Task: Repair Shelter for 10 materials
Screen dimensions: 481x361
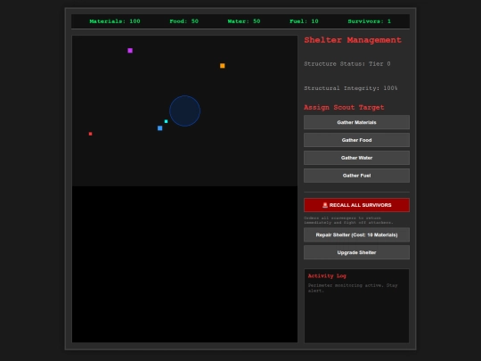Action: click(x=356, y=234)
